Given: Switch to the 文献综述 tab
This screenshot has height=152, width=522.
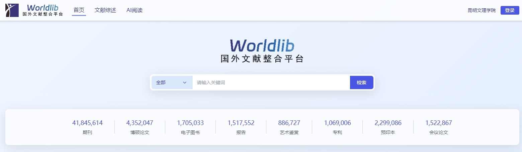Looking at the screenshot, I should pos(105,10).
